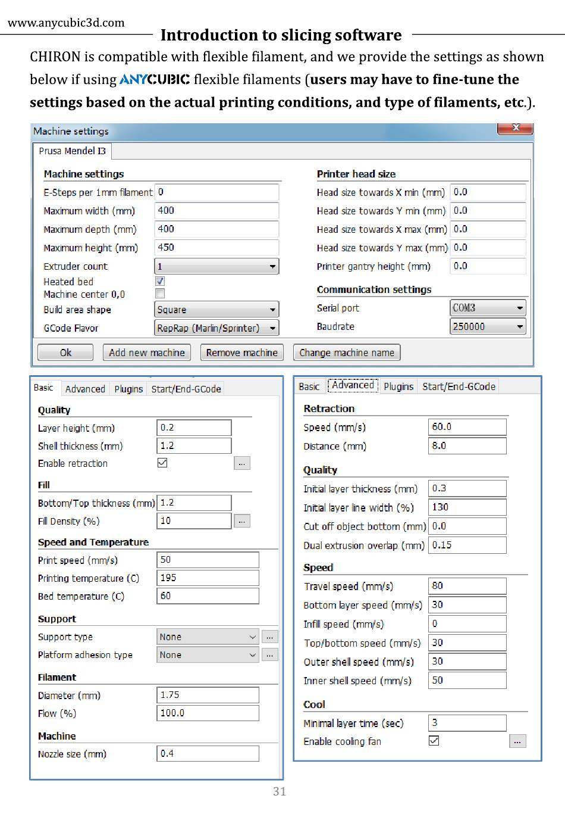The image size is (565, 817).
Task: Click the Retraction Distance field
Action: [x=467, y=446]
